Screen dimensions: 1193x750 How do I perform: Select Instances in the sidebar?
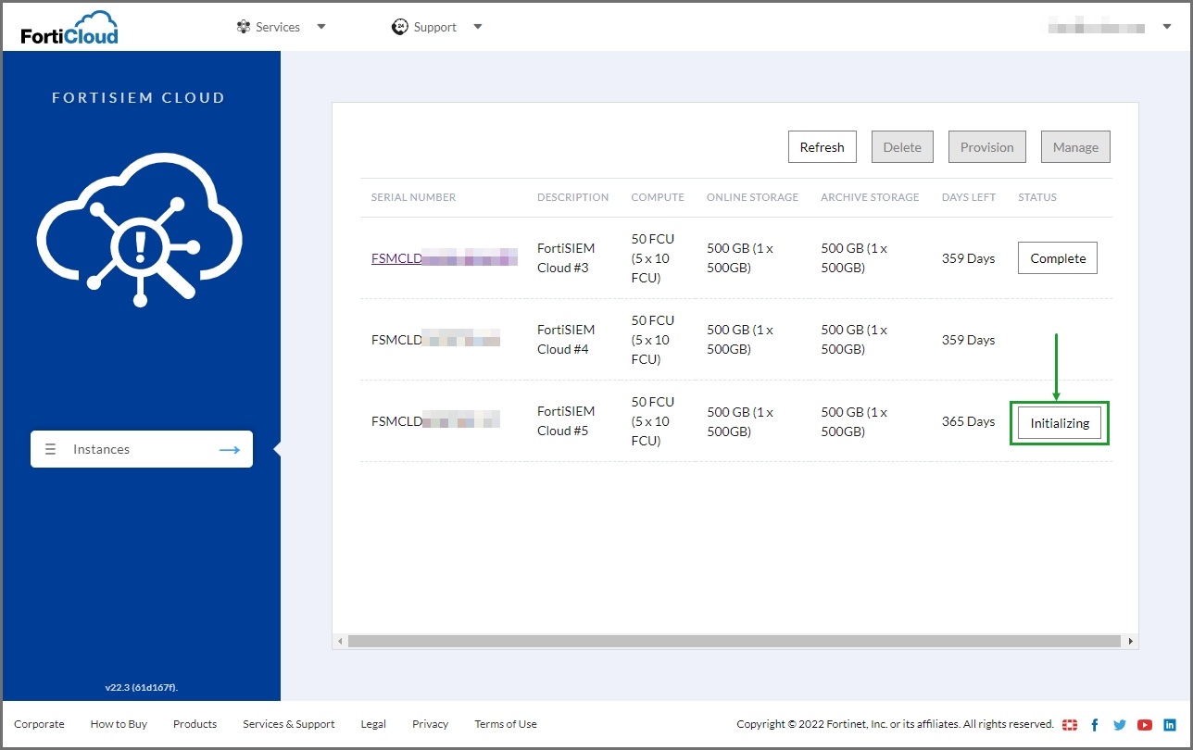point(142,449)
